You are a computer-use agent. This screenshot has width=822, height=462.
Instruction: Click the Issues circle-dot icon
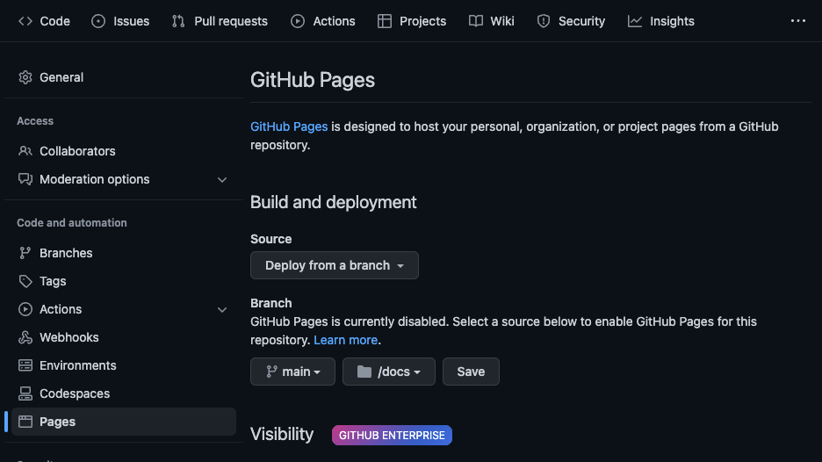pyautogui.click(x=98, y=21)
